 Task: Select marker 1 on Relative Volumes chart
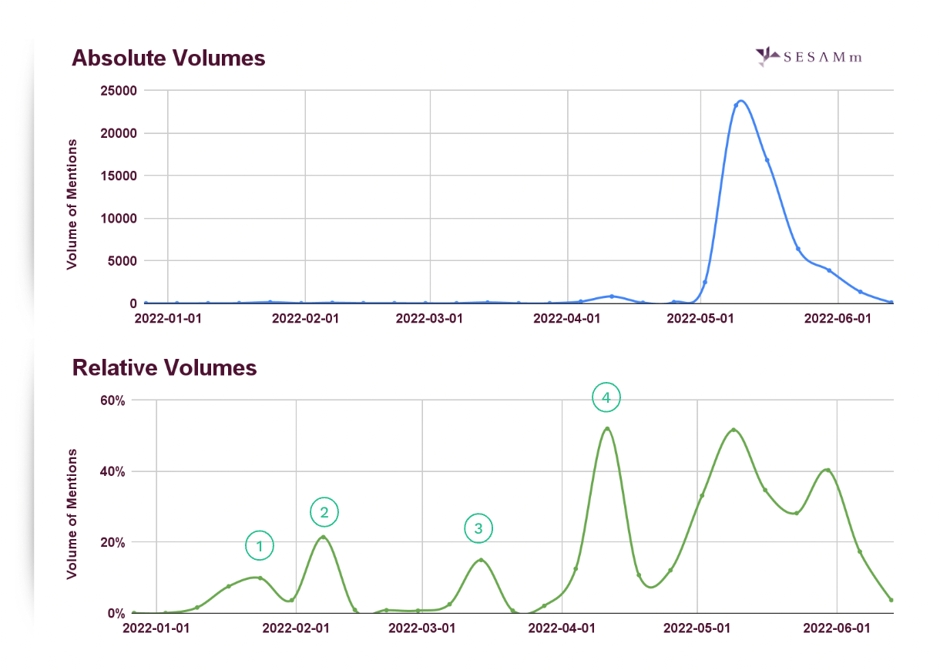[260, 545]
